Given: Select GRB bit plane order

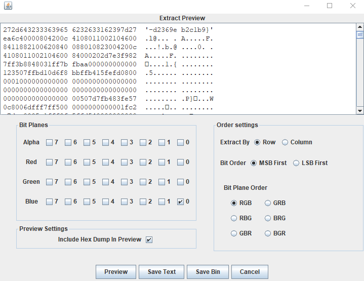Looking at the screenshot, I should tap(268, 203).
